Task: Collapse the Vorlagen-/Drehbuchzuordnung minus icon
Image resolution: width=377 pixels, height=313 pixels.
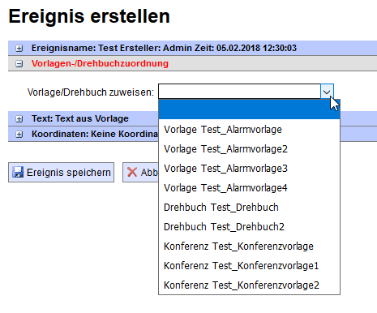Action: (19, 64)
